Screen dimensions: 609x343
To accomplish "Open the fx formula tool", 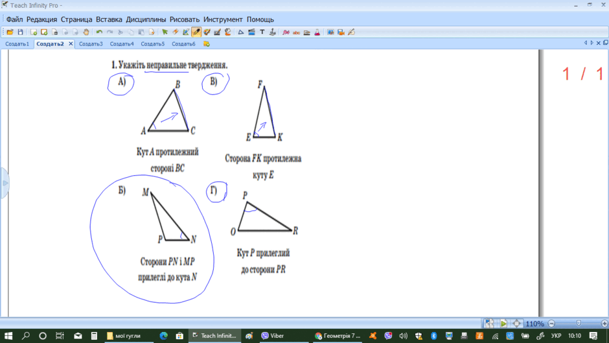I will 286,32.
